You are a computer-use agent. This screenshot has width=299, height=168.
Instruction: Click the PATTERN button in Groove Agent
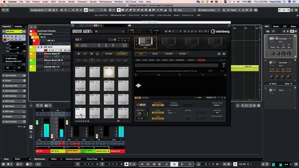[109, 54]
